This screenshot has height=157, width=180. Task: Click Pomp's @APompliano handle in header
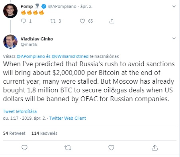pos(62,6)
